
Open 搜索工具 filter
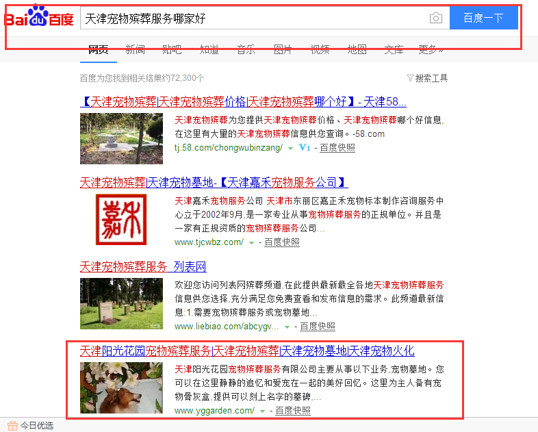(x=427, y=78)
